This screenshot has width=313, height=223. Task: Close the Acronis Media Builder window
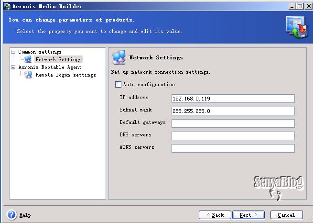coord(309,6)
